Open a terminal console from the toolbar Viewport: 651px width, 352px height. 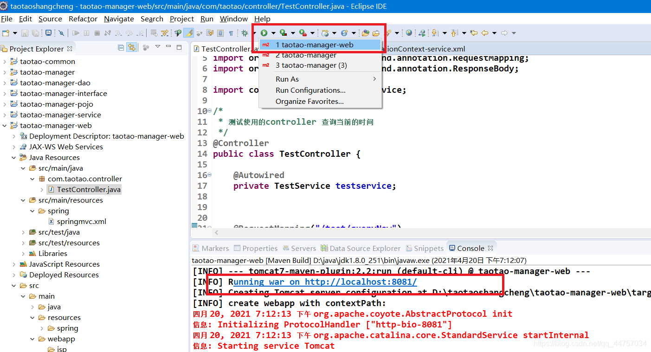(x=48, y=33)
